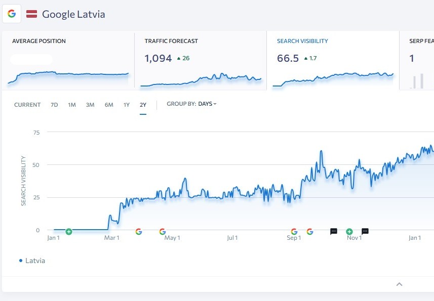Viewport: 434px width, 301px height.
Task: Open the Google update marker right after Sep 1
Action: coord(310,232)
